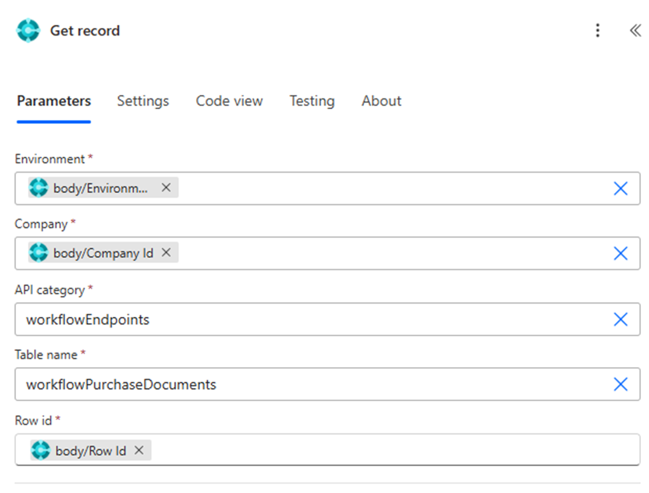Clear the Environment field value
The image size is (649, 493).
(620, 188)
